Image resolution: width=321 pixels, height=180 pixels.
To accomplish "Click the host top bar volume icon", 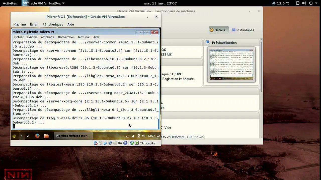I will point(304,3).
